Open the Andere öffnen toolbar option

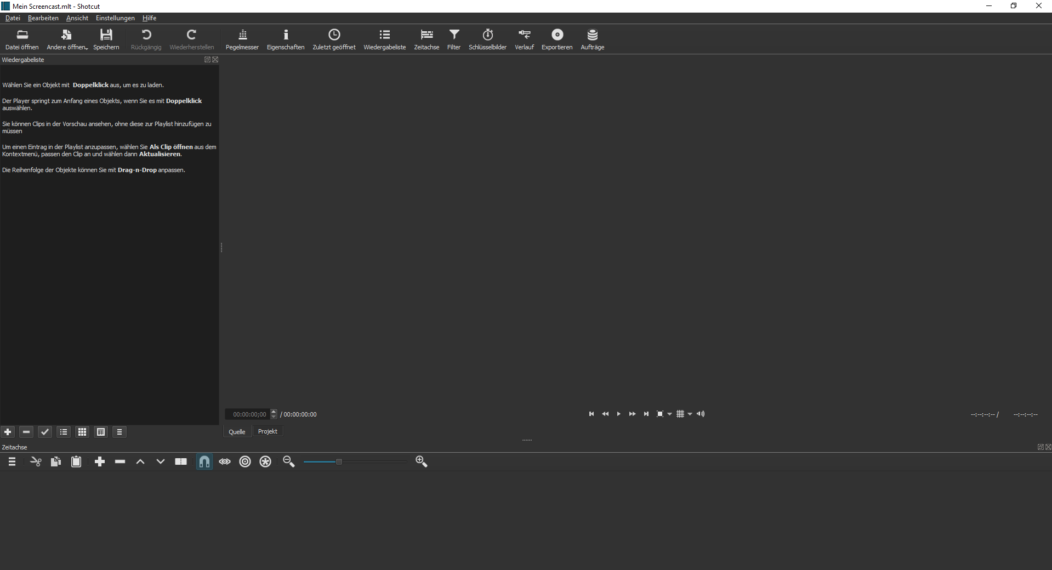tap(67, 39)
